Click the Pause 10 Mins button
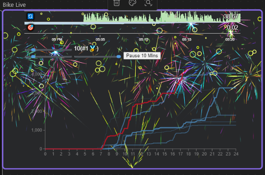The width and height of the screenshot is (265, 175). pos(142,55)
